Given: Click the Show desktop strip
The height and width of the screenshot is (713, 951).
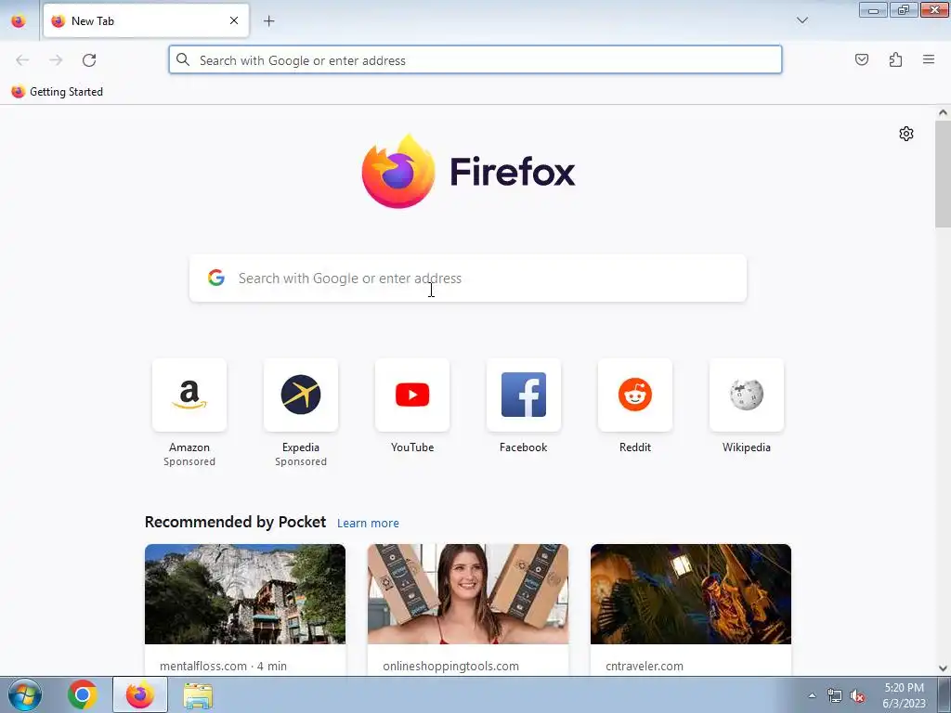Looking at the screenshot, I should coord(944,694).
